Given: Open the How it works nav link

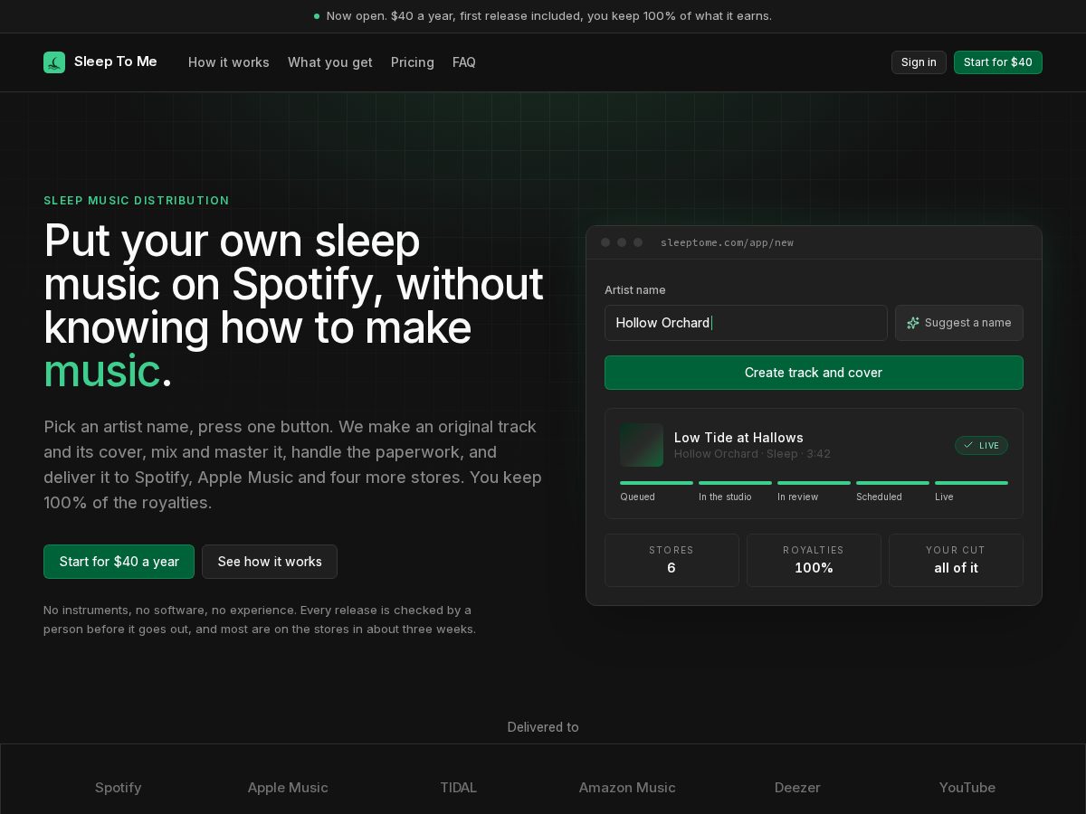Looking at the screenshot, I should coord(229,62).
